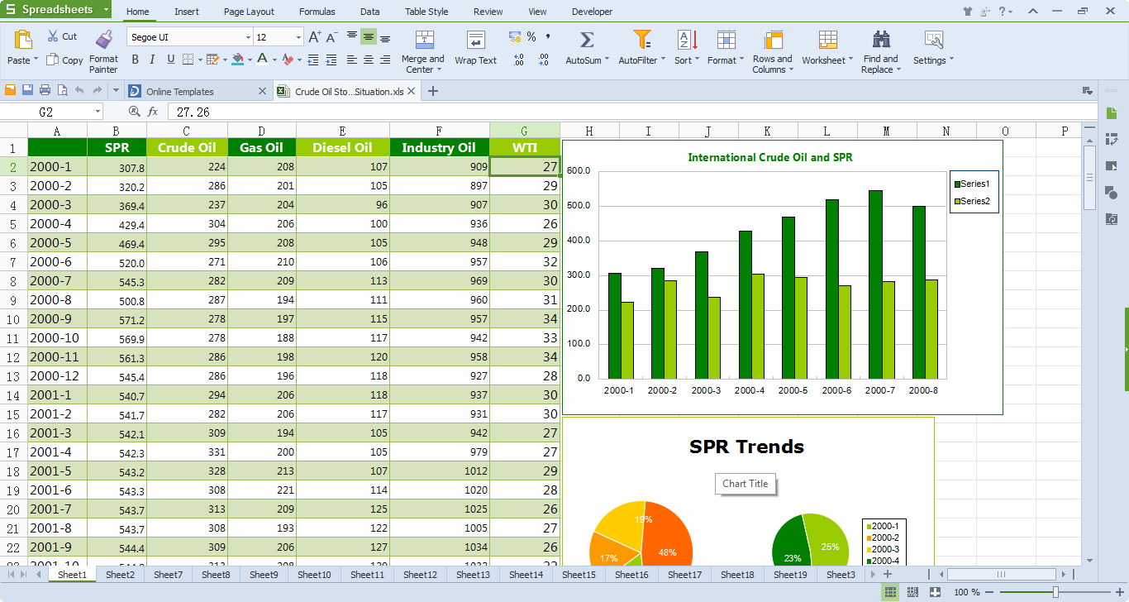Open the Sheet9 worksheet tab
The image size is (1129, 602).
click(x=263, y=574)
